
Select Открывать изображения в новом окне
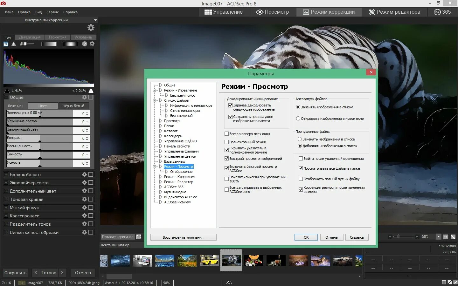tap(298, 119)
